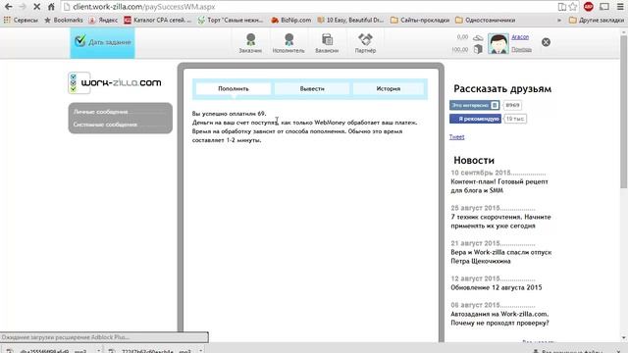628x353 pixels.
Task: Open news Вера и Work-zilla спасли отпуск
Action: (501, 257)
